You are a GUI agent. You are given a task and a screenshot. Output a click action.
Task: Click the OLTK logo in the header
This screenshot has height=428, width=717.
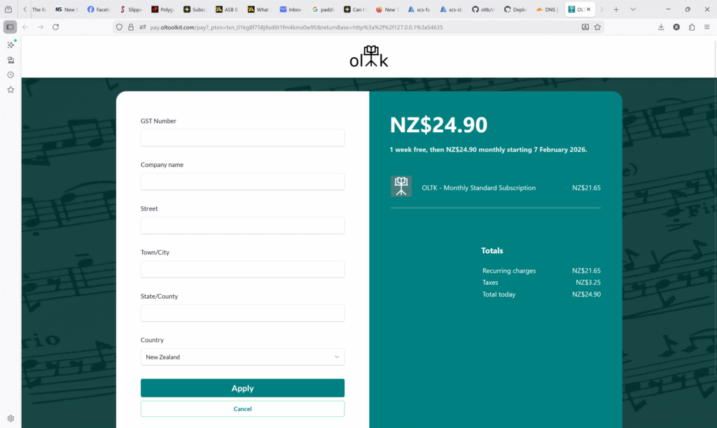coord(369,57)
